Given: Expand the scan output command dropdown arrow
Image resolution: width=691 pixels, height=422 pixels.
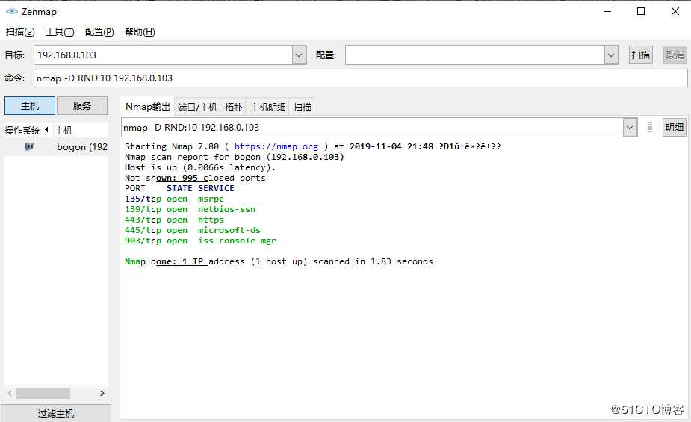Looking at the screenshot, I should tap(630, 128).
